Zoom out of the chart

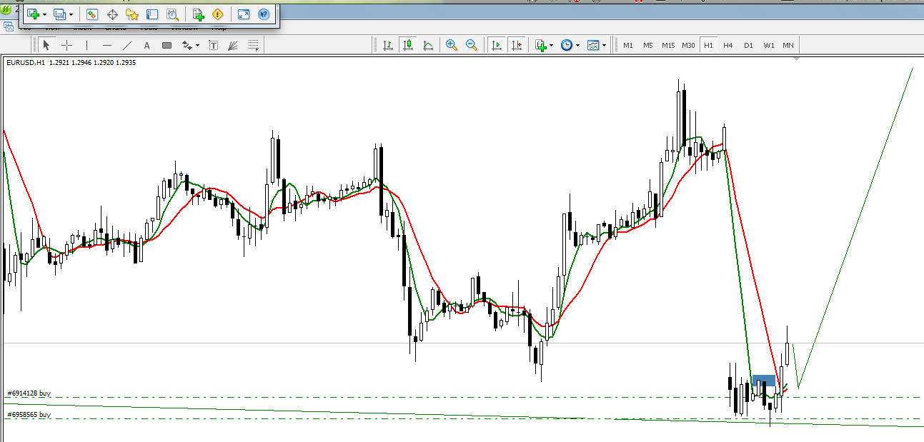click(x=472, y=45)
